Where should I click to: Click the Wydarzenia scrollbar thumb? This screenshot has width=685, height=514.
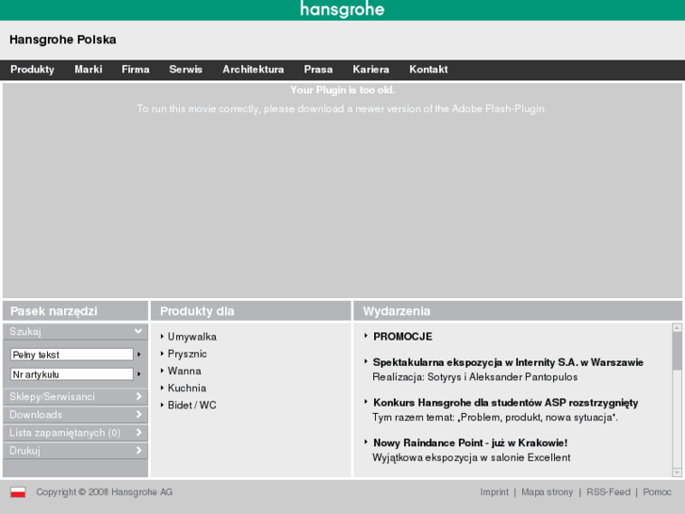tap(677, 351)
